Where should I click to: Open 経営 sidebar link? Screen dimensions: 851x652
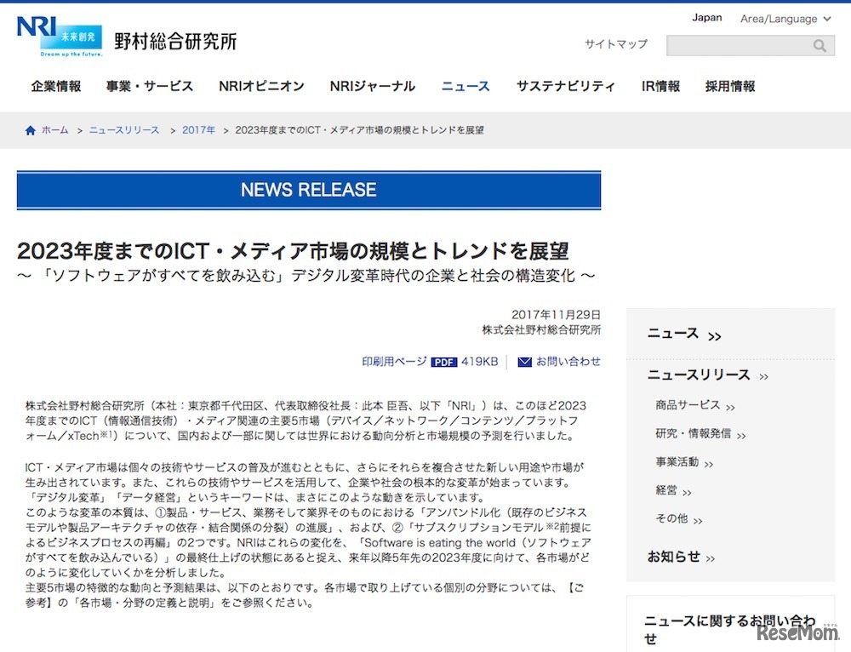point(666,491)
